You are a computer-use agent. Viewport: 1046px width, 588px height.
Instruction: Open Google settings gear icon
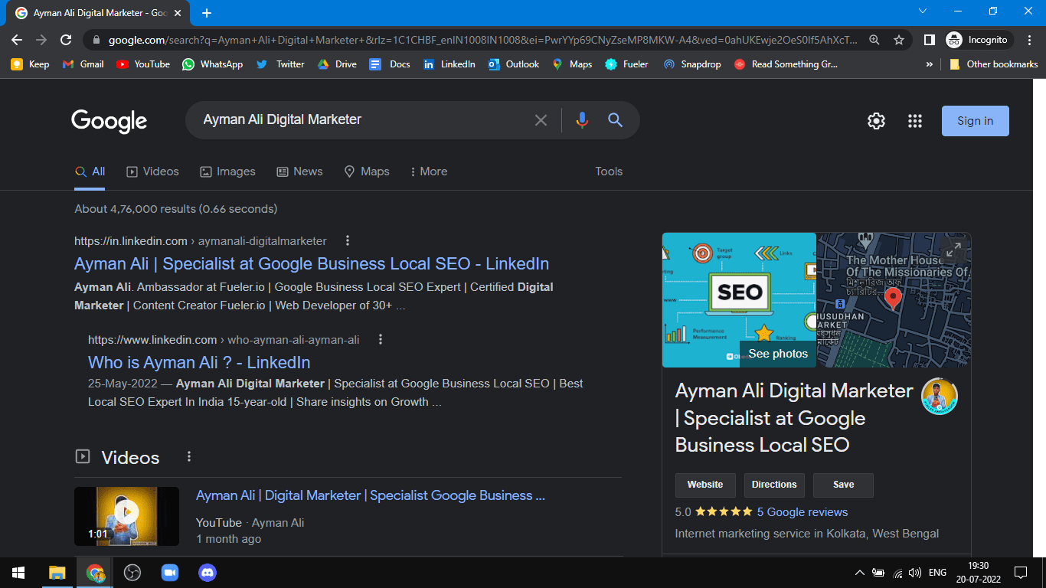point(876,121)
